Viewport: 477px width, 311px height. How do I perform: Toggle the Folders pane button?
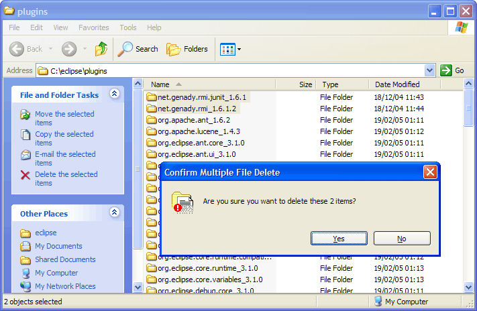187,49
